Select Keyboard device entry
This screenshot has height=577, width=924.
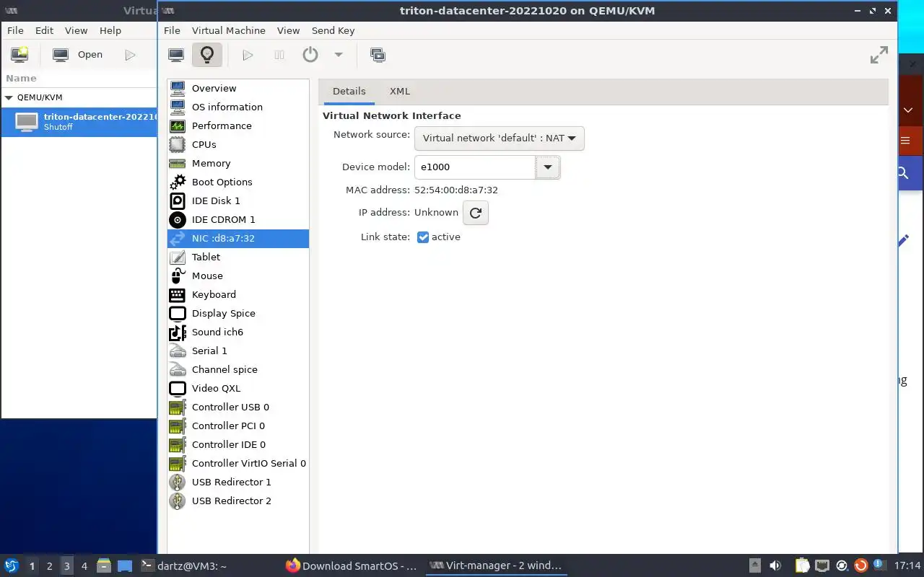(238, 294)
